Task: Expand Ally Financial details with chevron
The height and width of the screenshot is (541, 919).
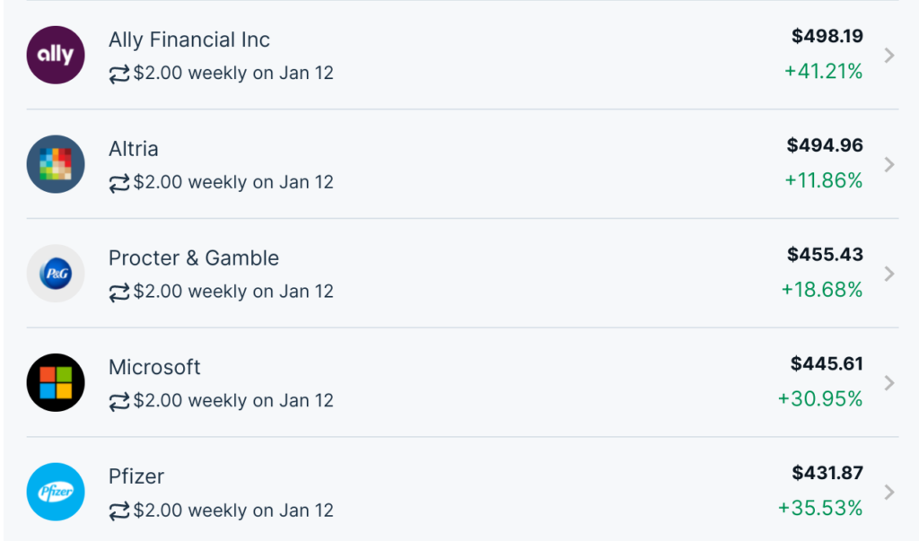Action: coord(889,55)
